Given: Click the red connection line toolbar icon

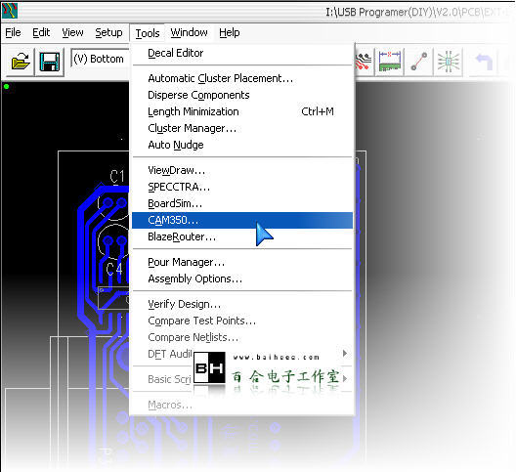Looking at the screenshot, I should click(419, 62).
